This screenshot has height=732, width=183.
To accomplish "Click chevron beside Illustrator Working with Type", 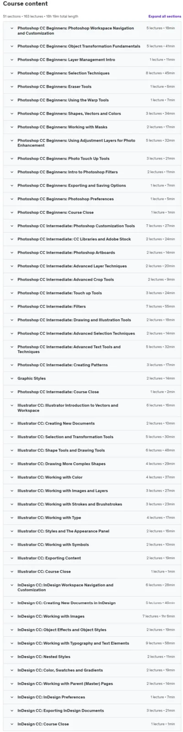I will coord(12,518).
